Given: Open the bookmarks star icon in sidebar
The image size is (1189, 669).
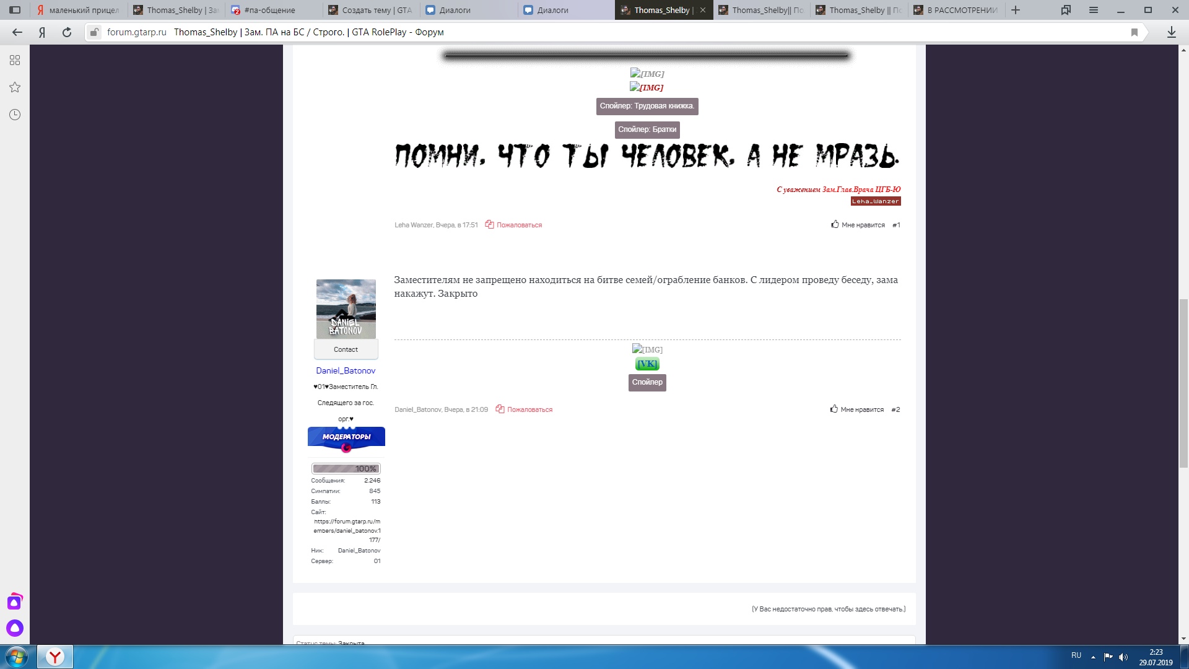Looking at the screenshot, I should click(14, 87).
